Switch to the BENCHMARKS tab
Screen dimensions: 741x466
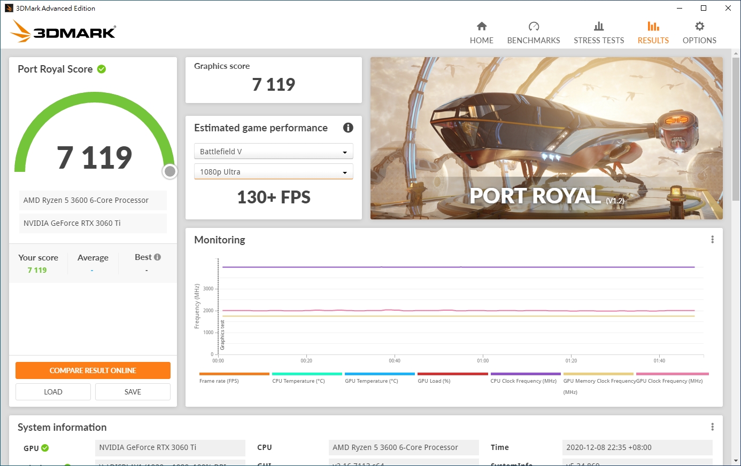pos(534,33)
